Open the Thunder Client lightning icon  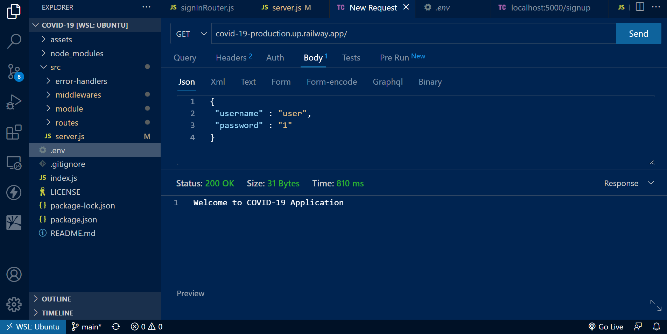pyautogui.click(x=14, y=192)
